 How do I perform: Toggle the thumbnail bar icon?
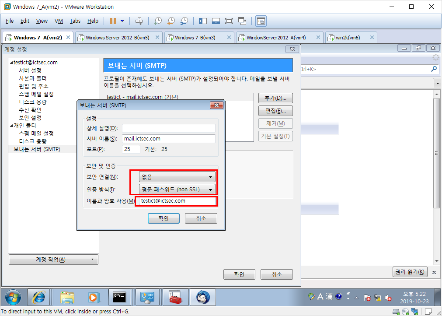216,21
